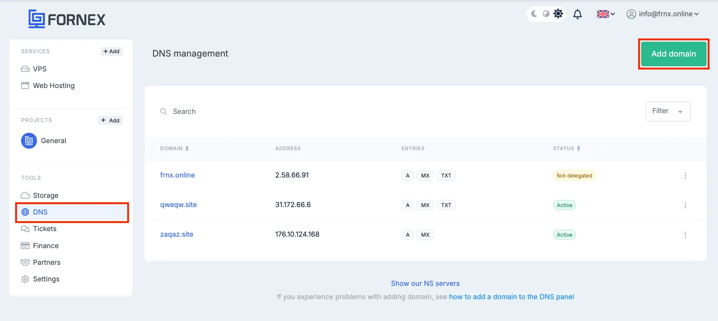Image resolution: width=718 pixels, height=321 pixels.
Task: Click Active status of qweqw.site
Action: (565, 205)
